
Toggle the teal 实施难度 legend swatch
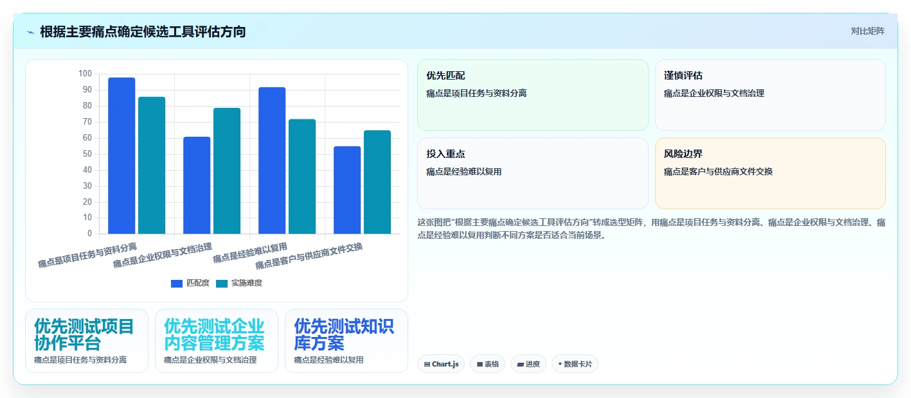click(x=222, y=283)
